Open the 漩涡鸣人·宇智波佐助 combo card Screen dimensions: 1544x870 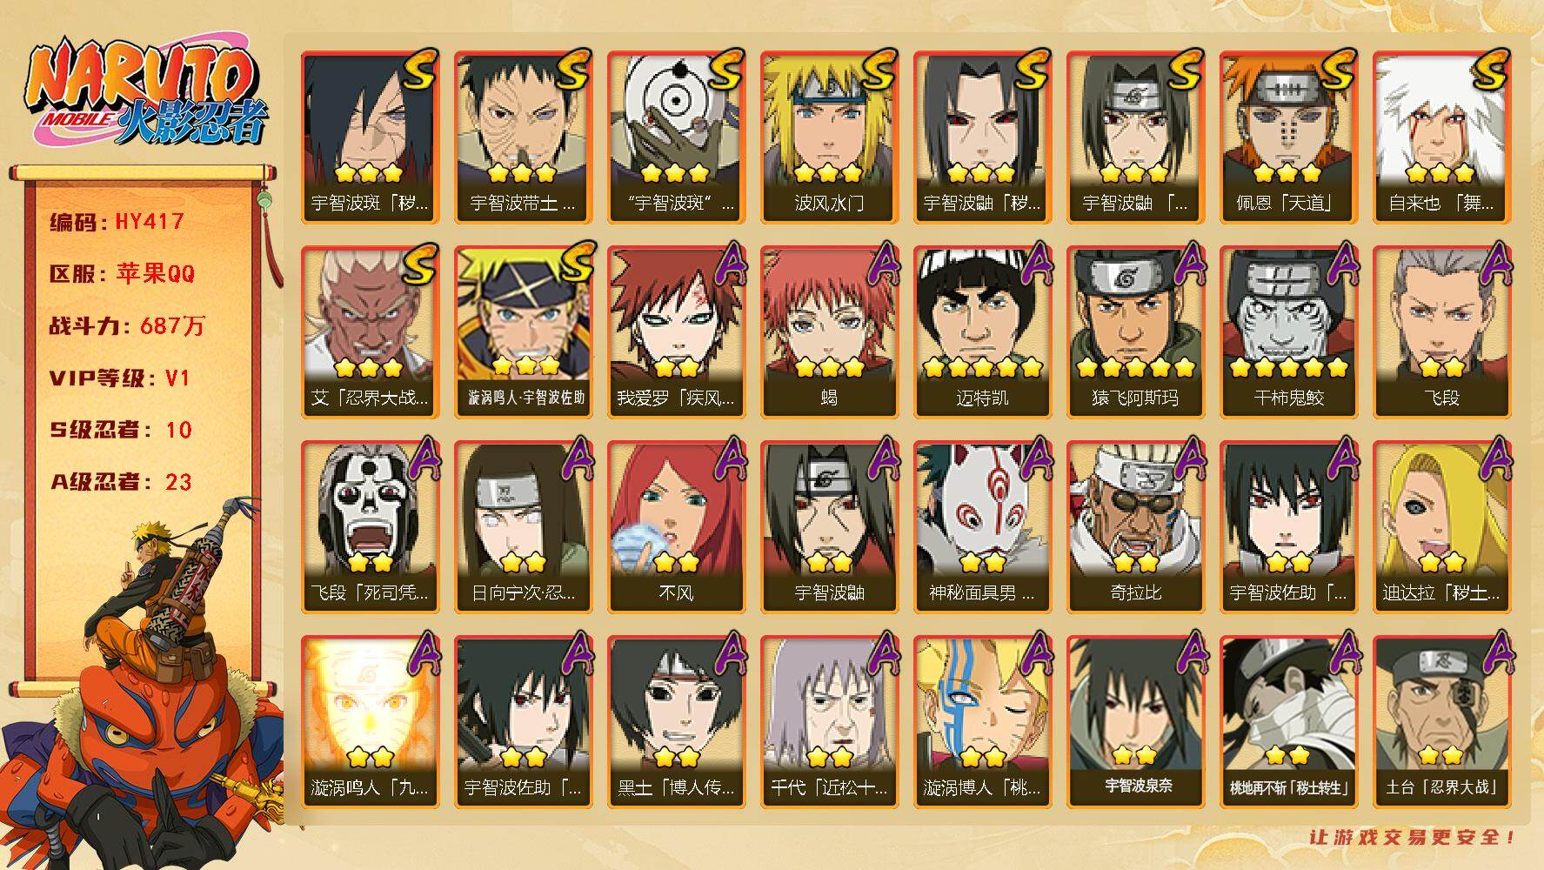tap(523, 331)
